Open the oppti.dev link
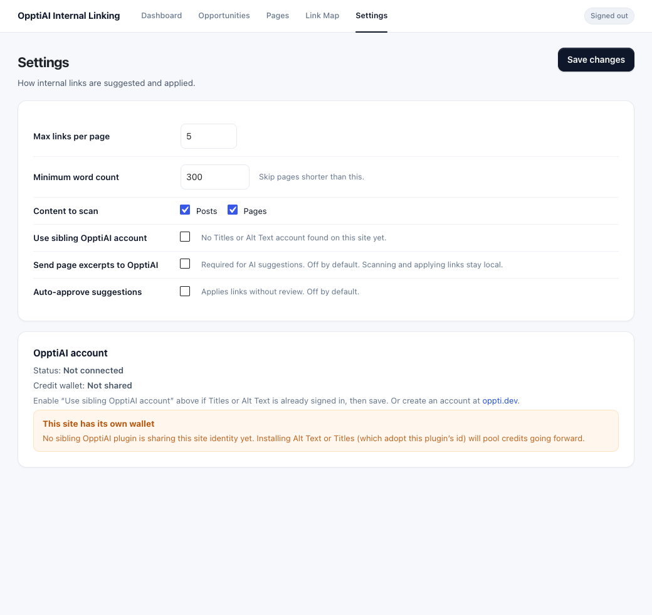This screenshot has width=652, height=615. pos(500,401)
